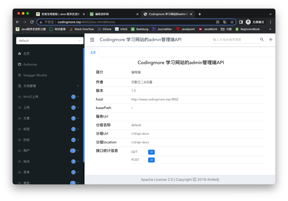Screen dimensions: 288x201
Task: Select the 主页 tab in content area
Action: (x=93, y=53)
